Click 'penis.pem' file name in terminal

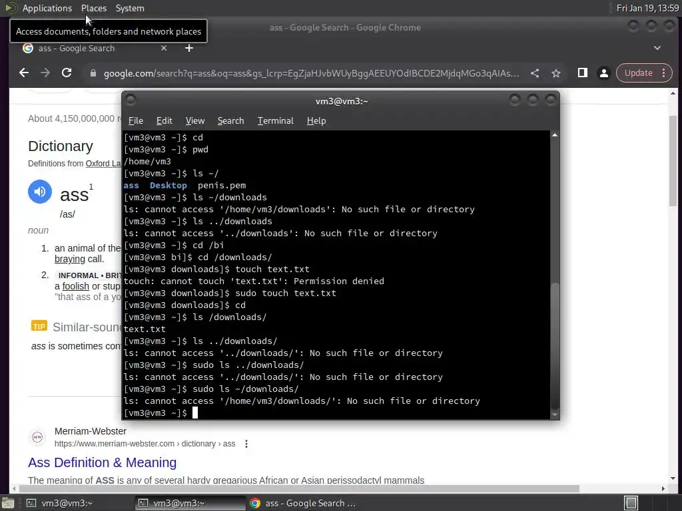[222, 186]
